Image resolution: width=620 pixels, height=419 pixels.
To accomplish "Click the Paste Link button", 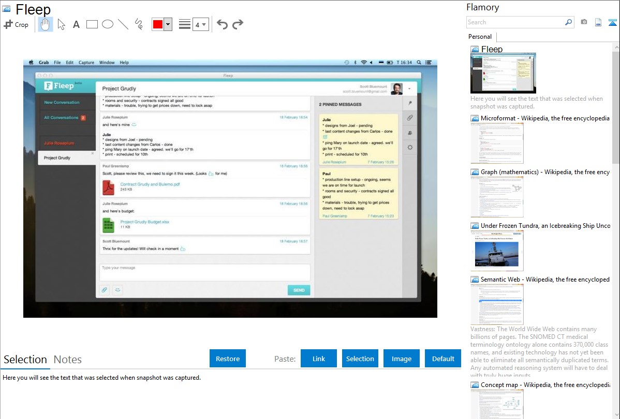I will click(x=319, y=359).
